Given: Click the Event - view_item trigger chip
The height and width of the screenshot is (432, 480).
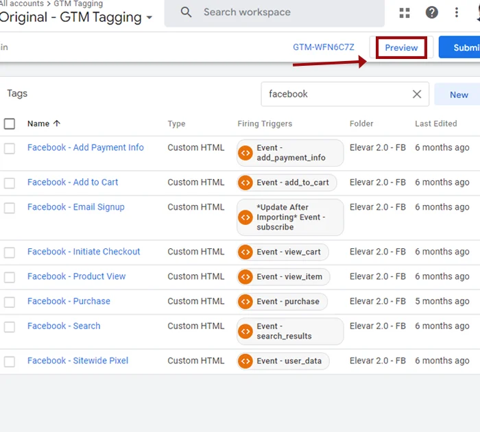Looking at the screenshot, I should point(283,277).
